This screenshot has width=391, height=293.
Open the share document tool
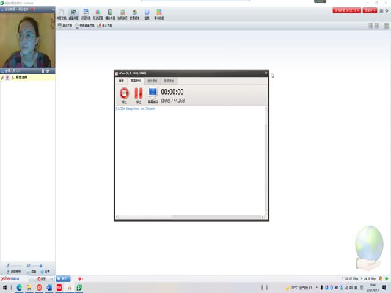pos(60,14)
